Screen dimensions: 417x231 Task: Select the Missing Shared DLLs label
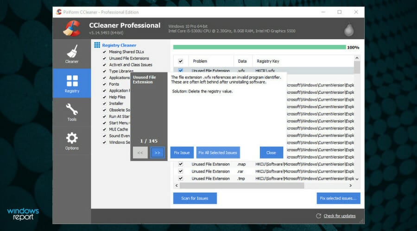click(x=126, y=52)
